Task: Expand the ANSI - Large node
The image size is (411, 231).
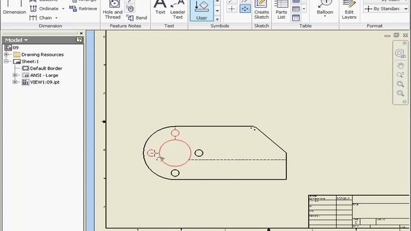Action: 15,75
